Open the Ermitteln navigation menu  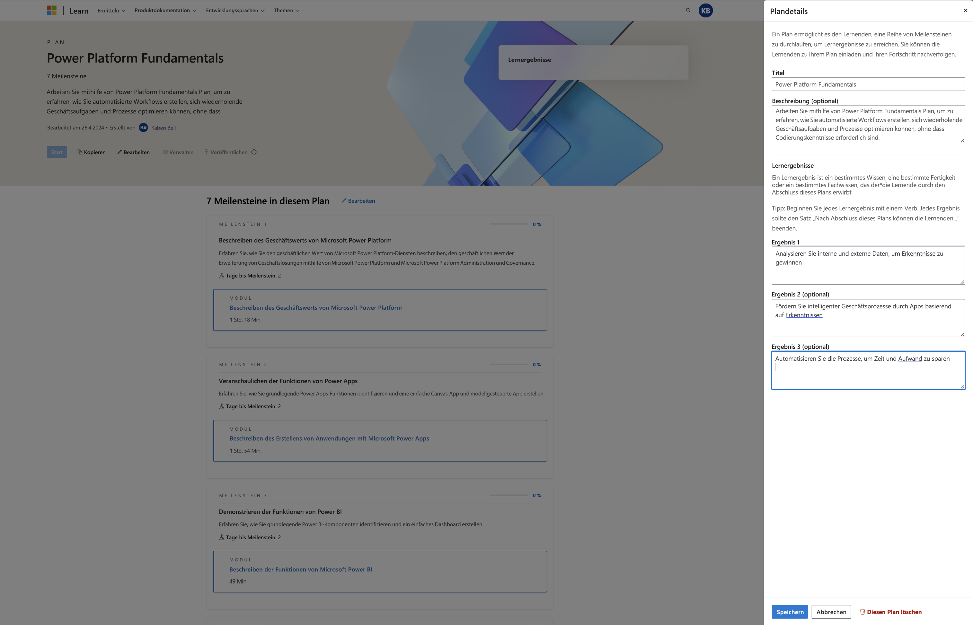pyautogui.click(x=111, y=10)
